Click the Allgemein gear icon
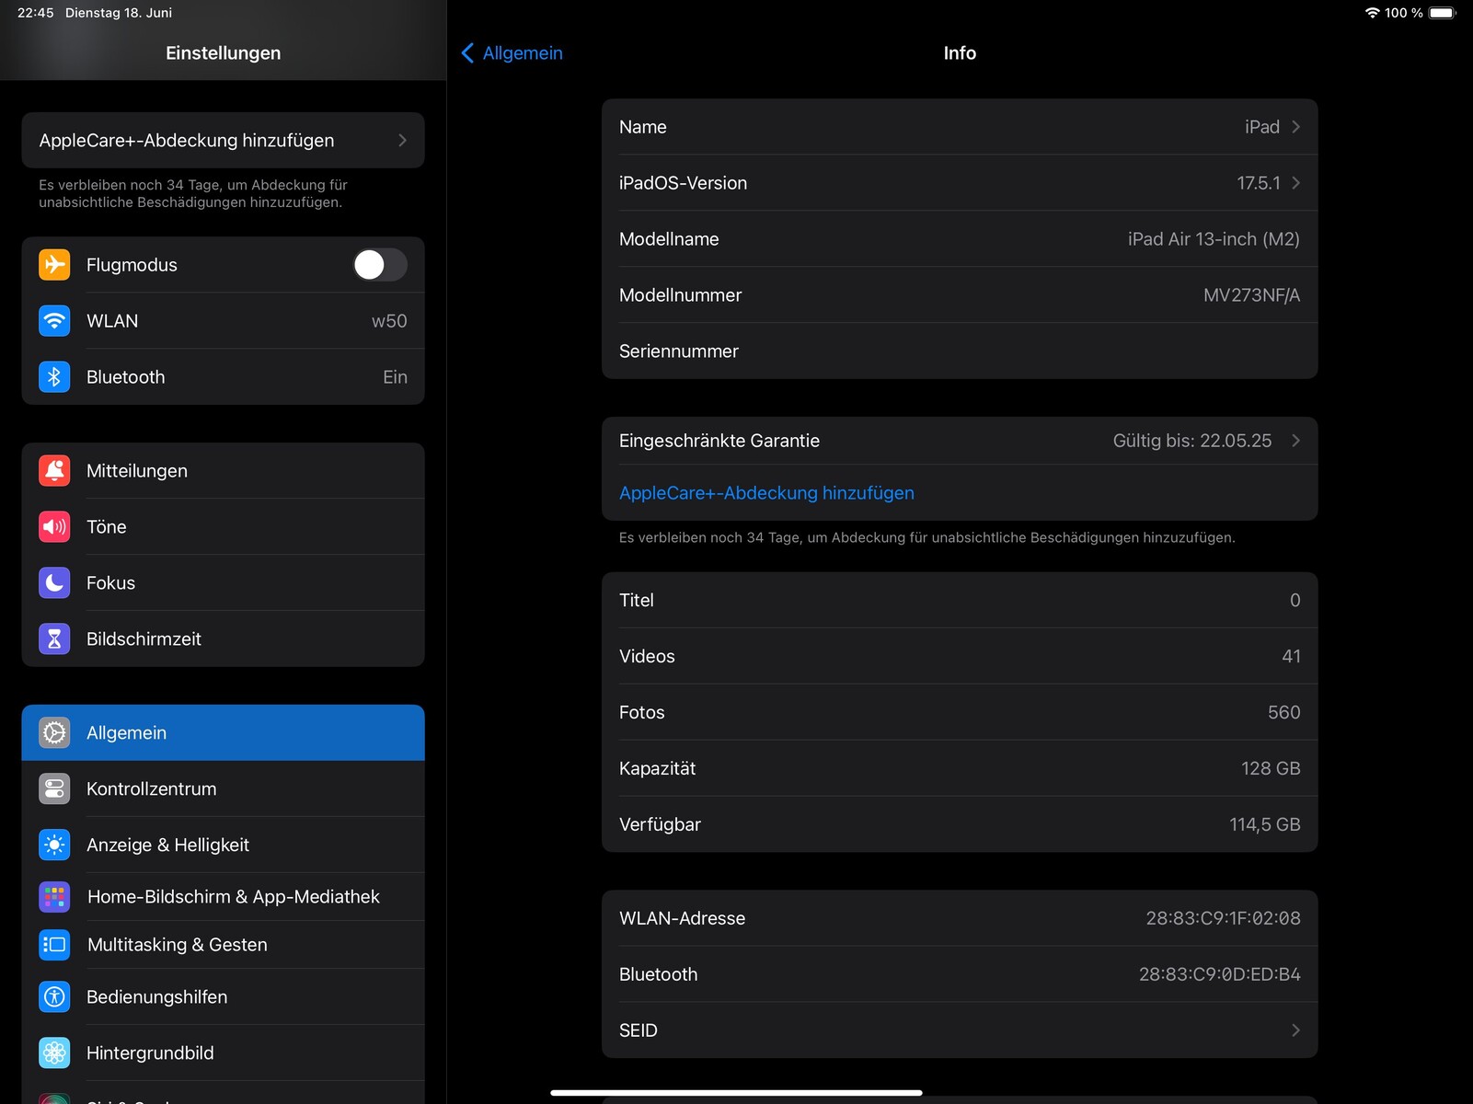 click(x=54, y=733)
